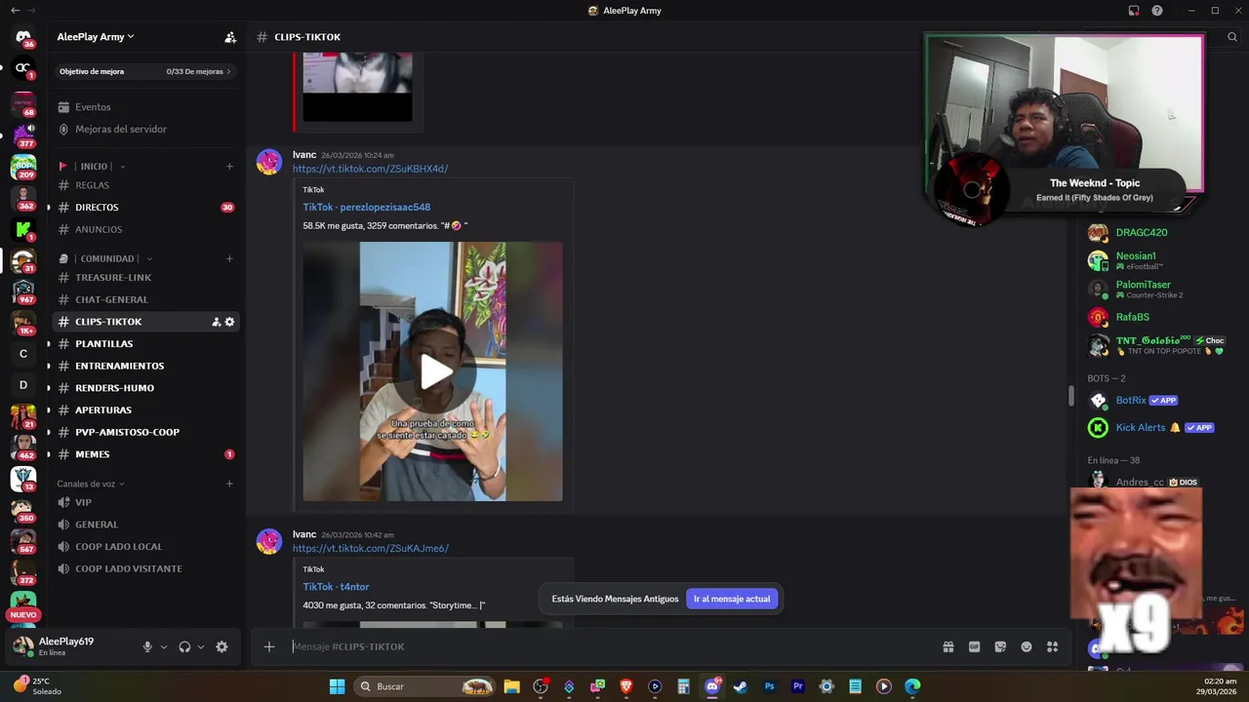Image resolution: width=1249 pixels, height=702 pixels.
Task: Open TikTok · t4ntor embed title
Action: 336,587
